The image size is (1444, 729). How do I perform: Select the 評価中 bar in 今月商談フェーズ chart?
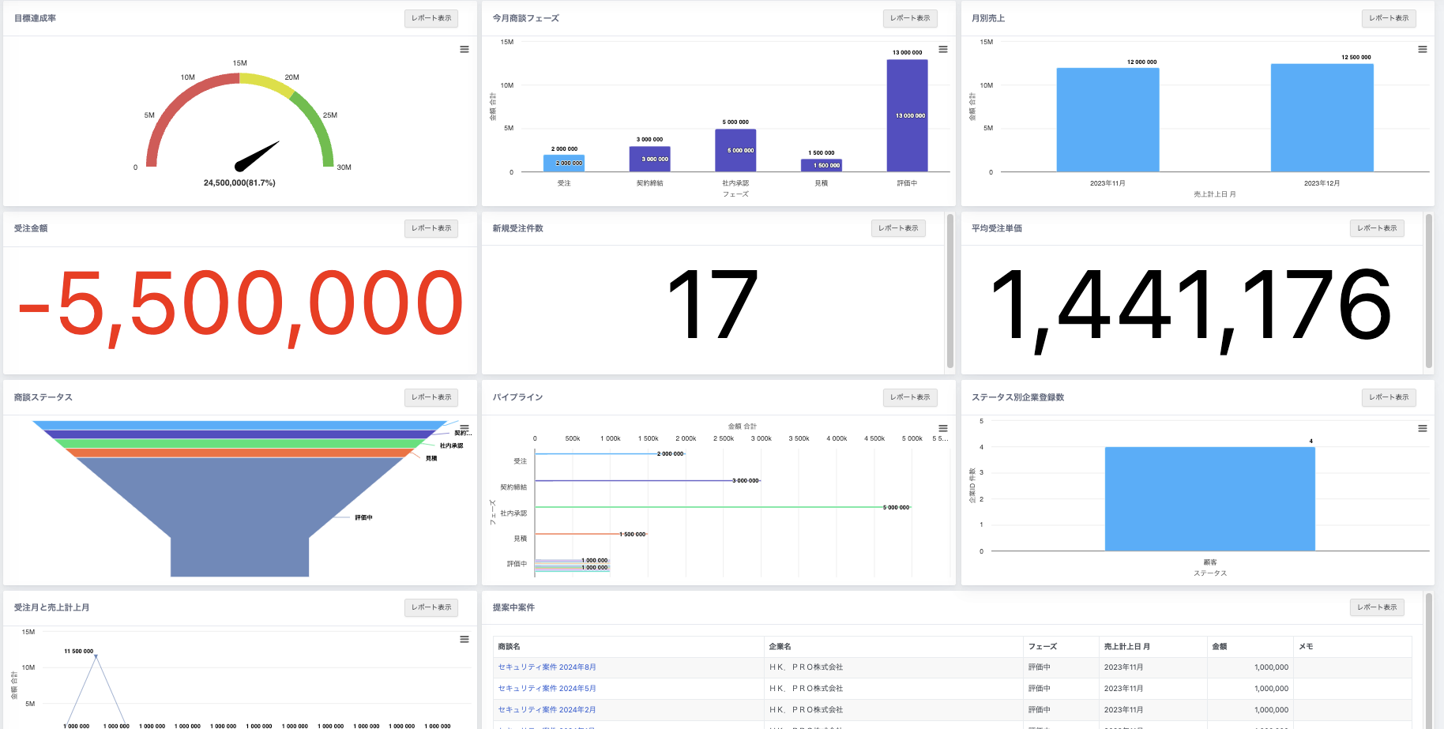point(907,115)
